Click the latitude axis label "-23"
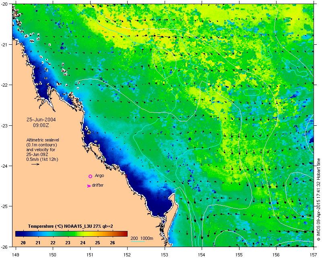This screenshot has width=322, height=258. 5,125
